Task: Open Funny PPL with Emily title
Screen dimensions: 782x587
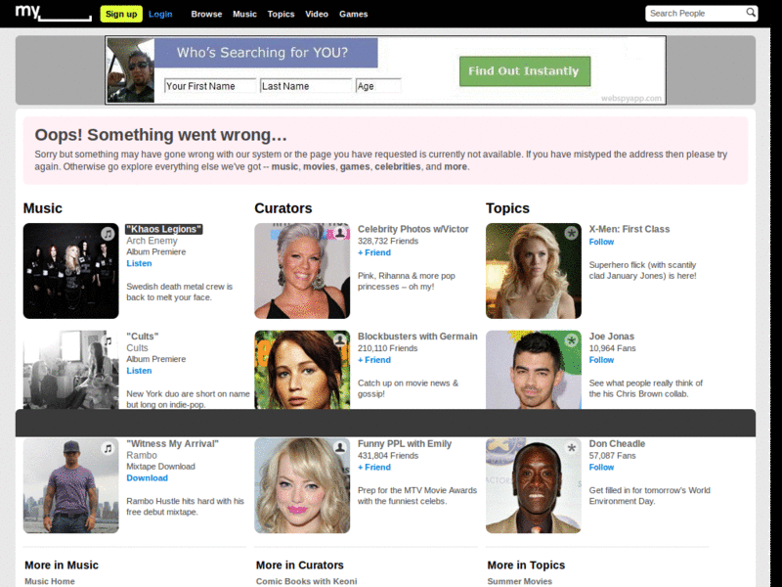Action: click(x=405, y=444)
